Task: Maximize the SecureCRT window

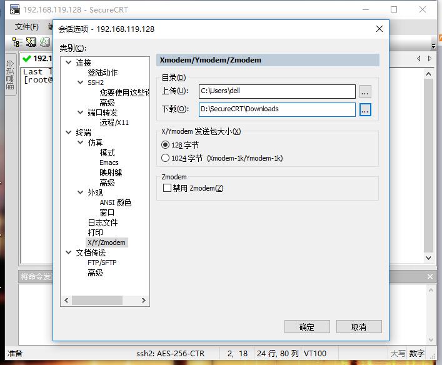Action: tap(394, 9)
